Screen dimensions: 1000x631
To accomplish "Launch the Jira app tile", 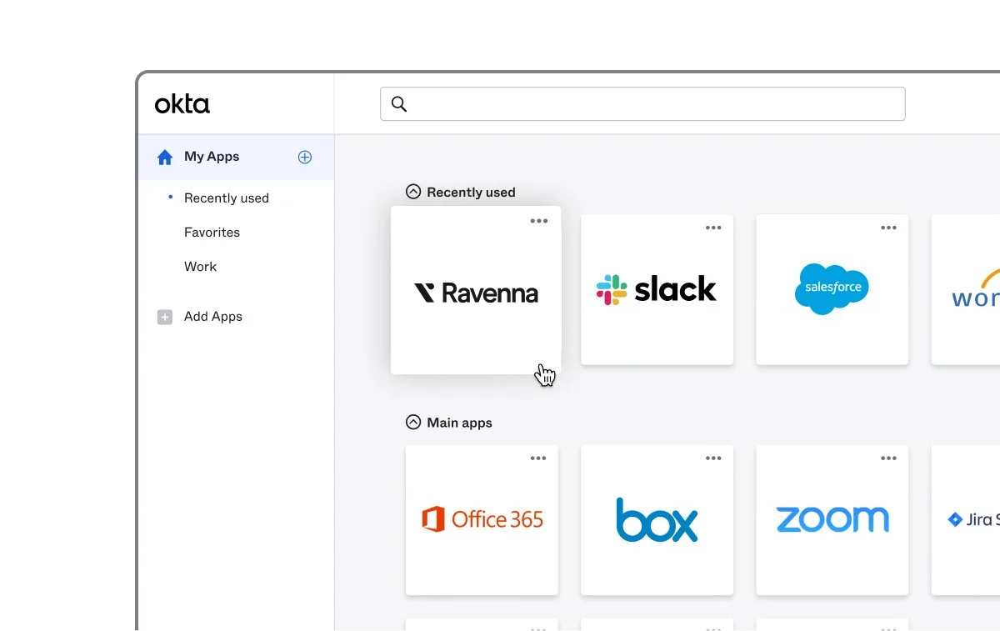I will point(966,520).
